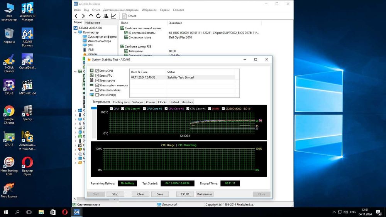Switch to the Cooling Fans tab
386x217 pixels.
coord(121,102)
